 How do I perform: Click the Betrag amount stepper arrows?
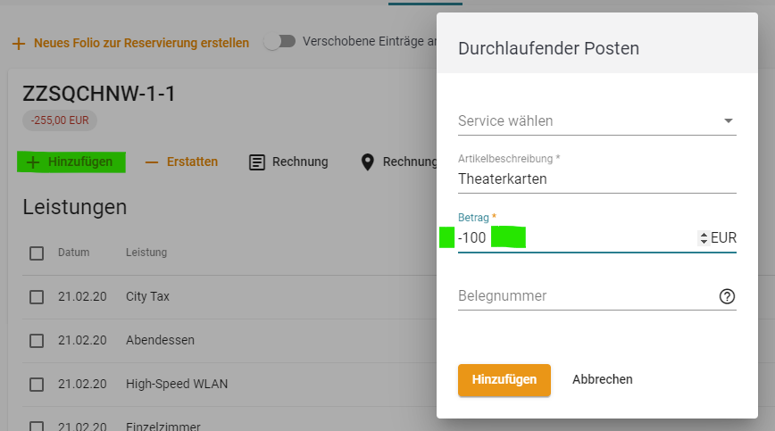(704, 238)
